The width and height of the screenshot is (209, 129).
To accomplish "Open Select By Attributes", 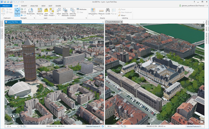I will (x=65, y=12).
